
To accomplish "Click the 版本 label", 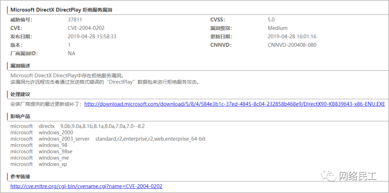I will pos(16,45).
